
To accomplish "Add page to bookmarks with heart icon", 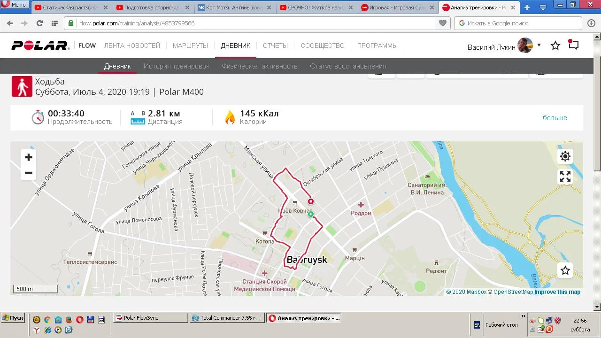I will click(442, 23).
